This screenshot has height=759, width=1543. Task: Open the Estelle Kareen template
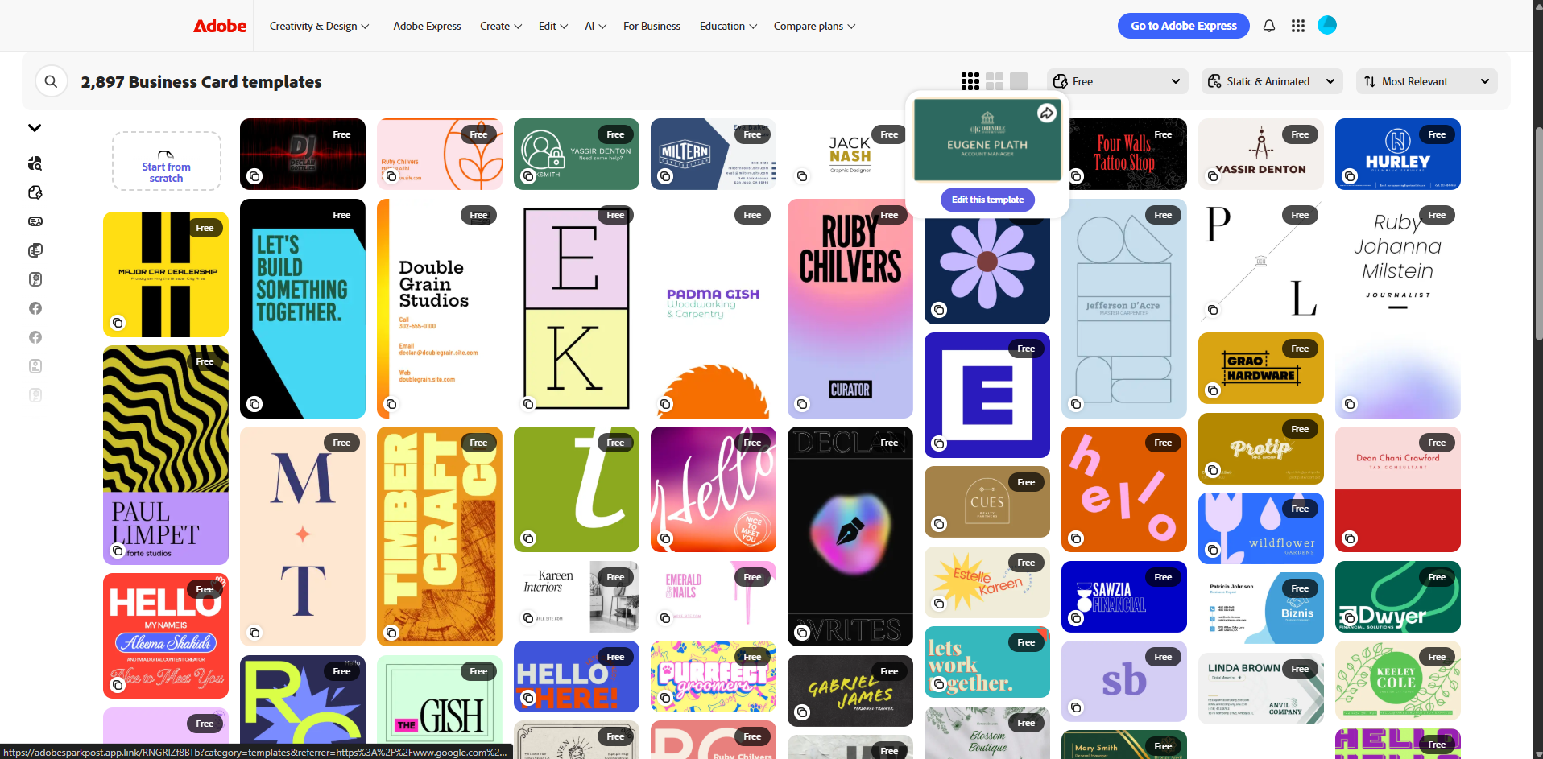point(987,582)
